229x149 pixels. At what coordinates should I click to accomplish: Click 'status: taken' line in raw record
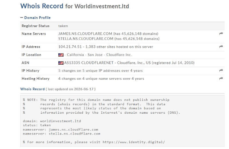point(37,125)
